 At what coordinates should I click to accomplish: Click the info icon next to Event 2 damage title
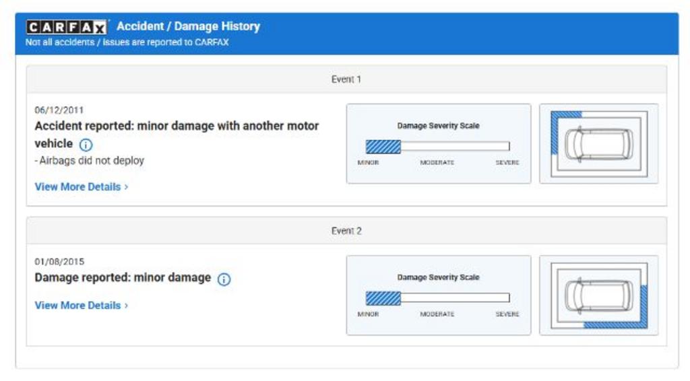click(x=224, y=279)
